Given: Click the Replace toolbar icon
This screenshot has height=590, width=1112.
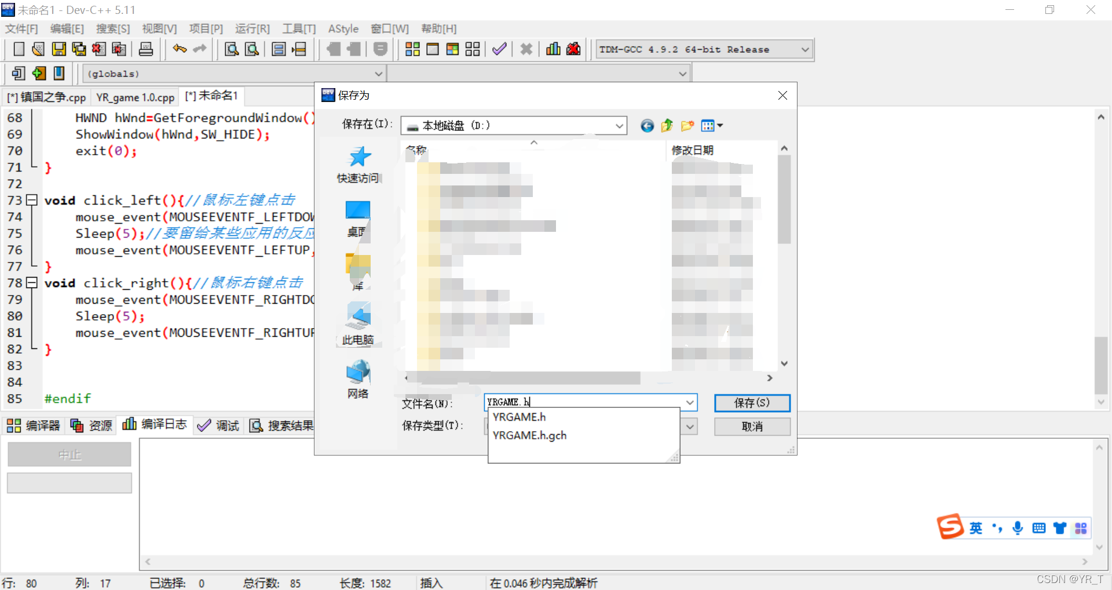Looking at the screenshot, I should (252, 49).
